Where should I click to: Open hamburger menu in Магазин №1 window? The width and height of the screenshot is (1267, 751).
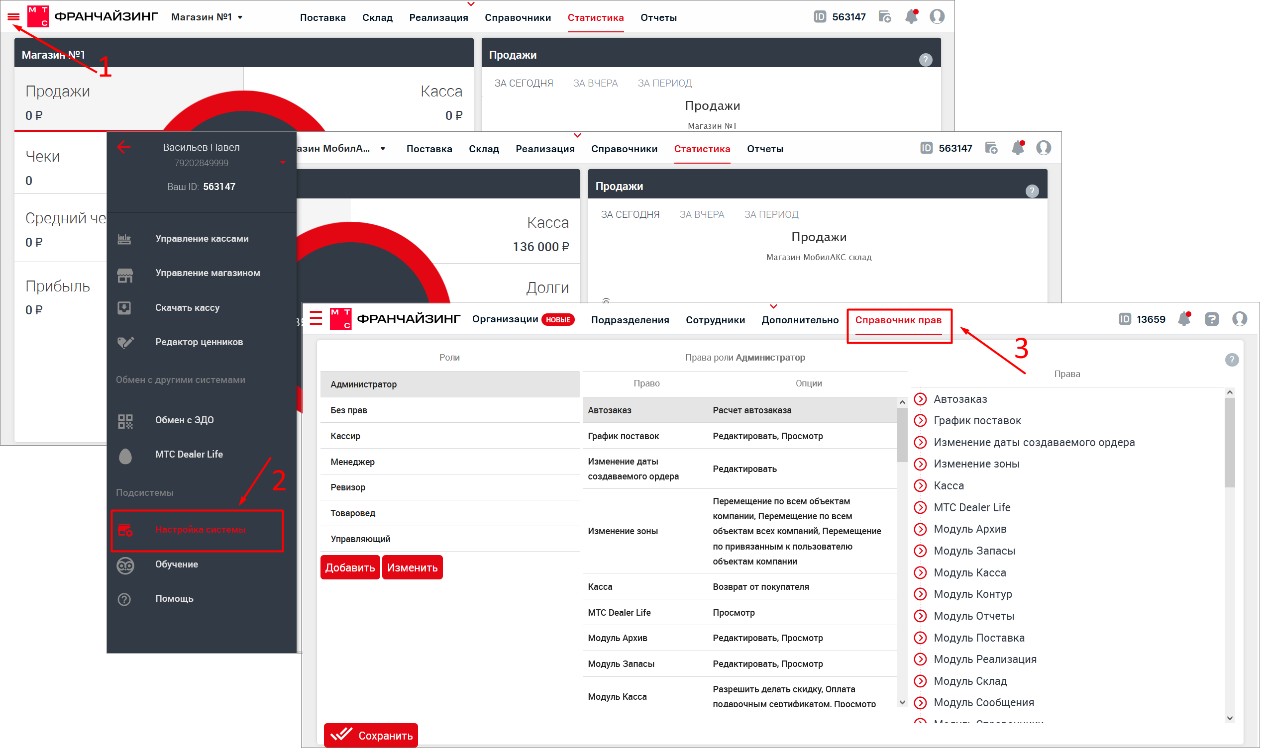click(x=13, y=17)
